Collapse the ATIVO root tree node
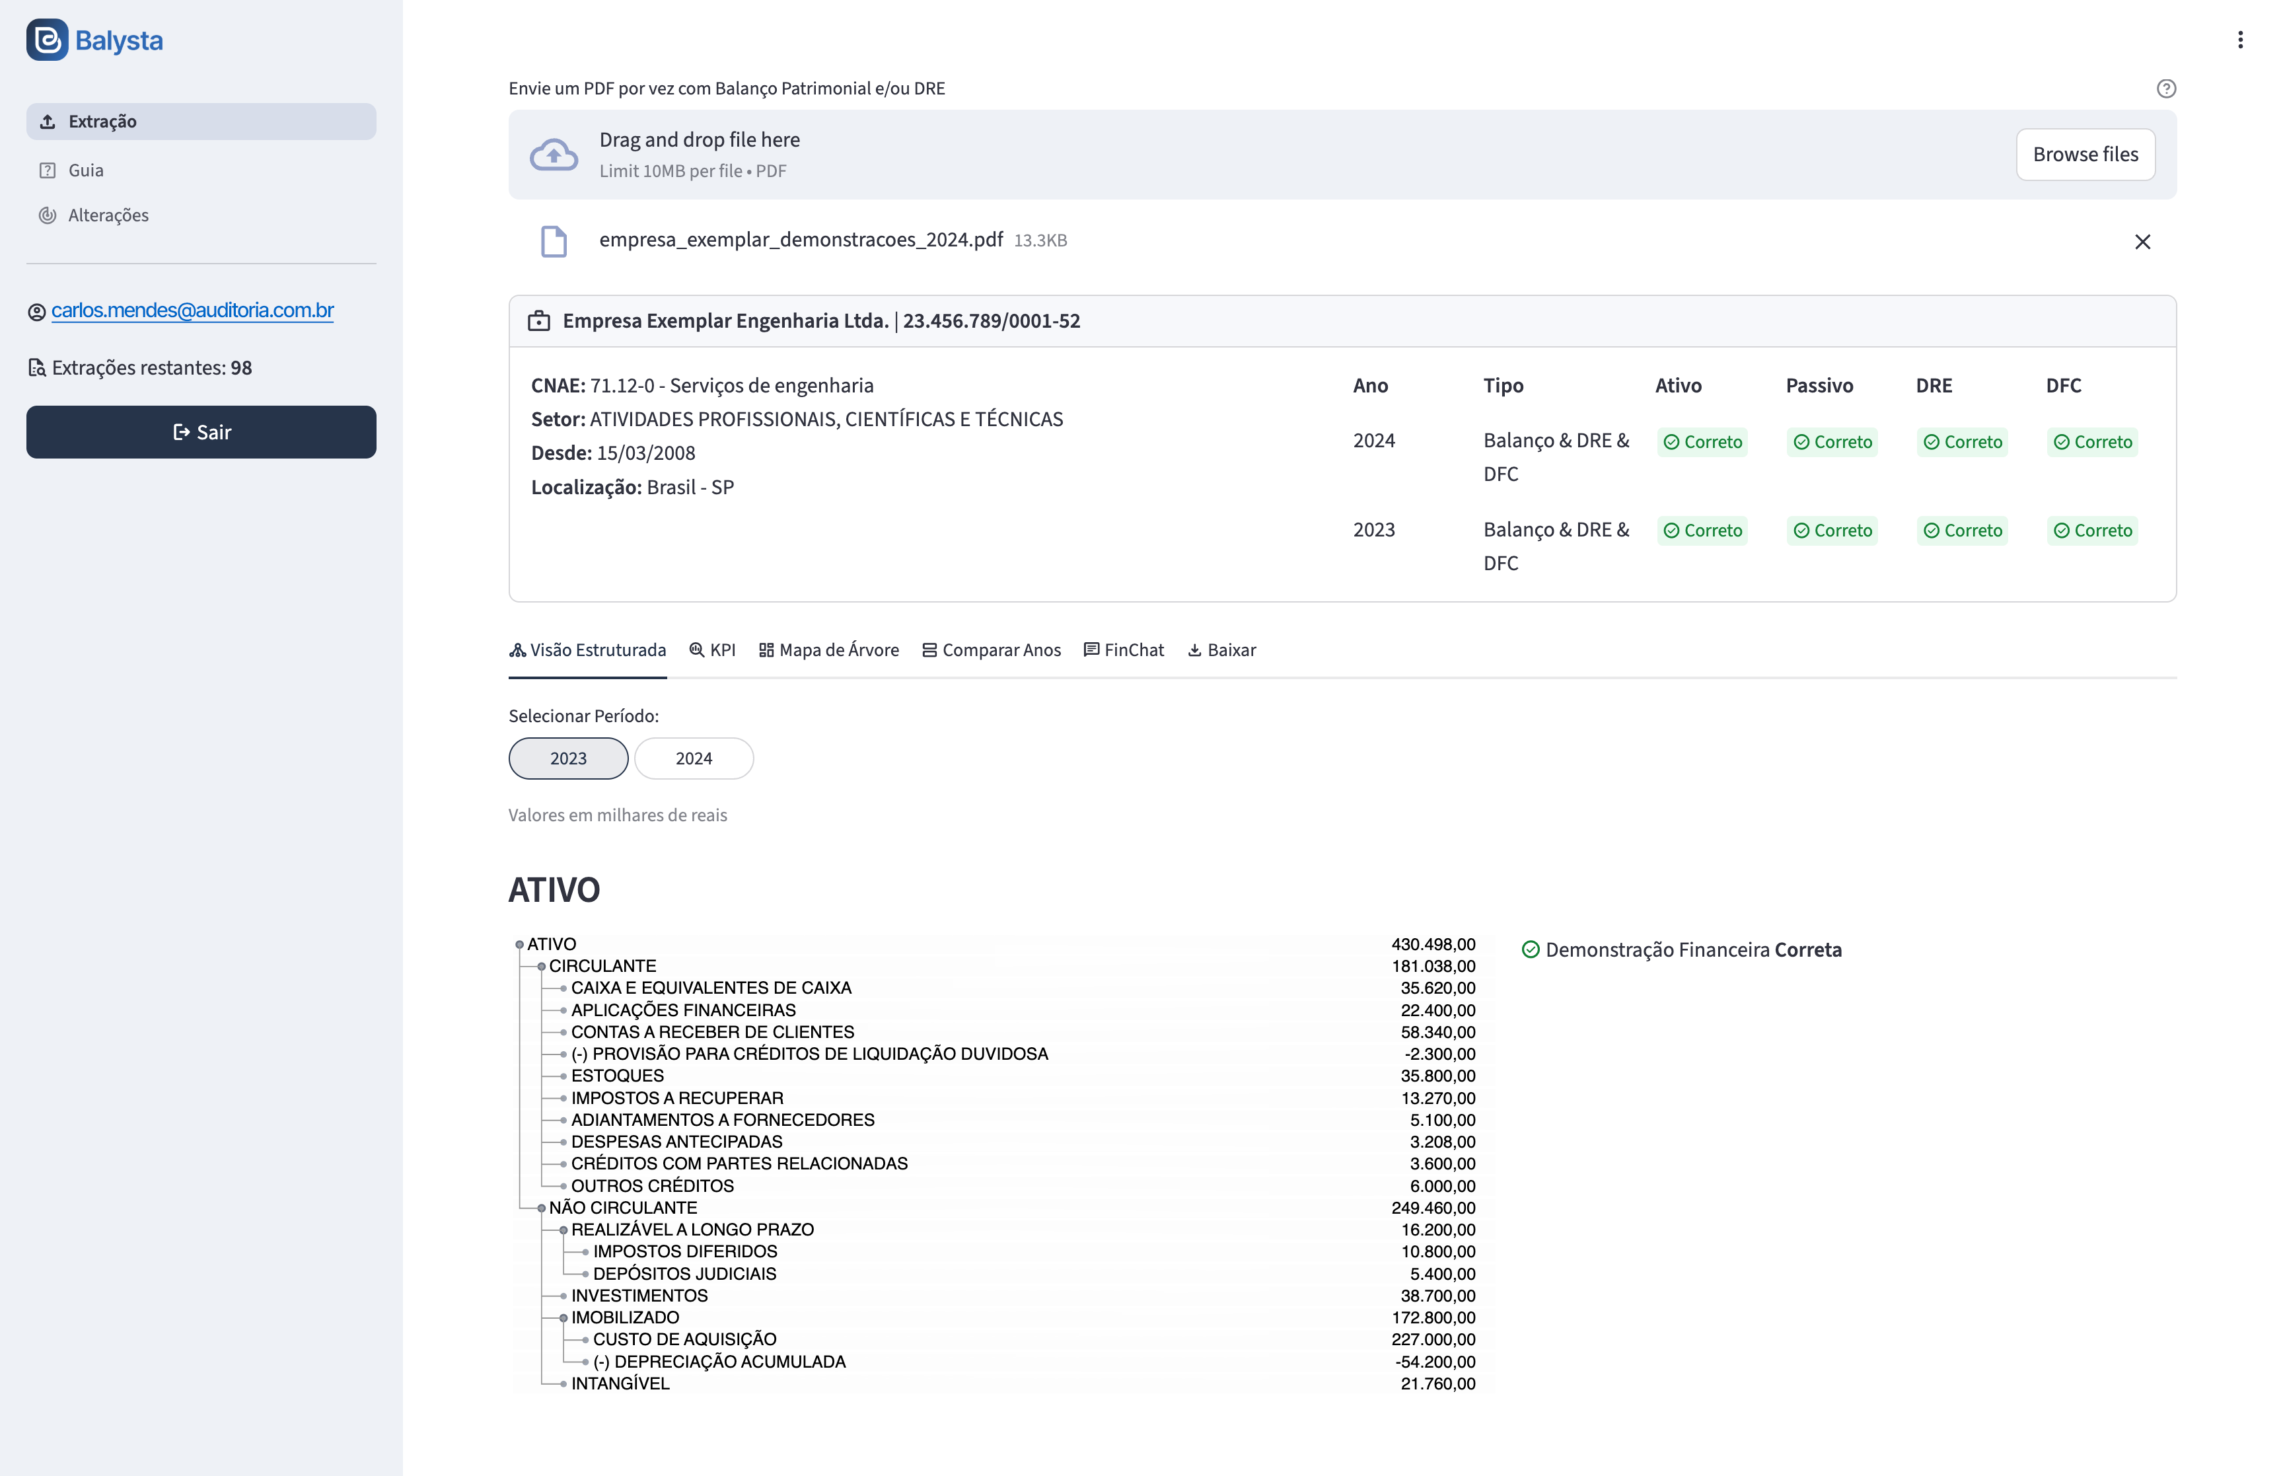 (x=519, y=945)
